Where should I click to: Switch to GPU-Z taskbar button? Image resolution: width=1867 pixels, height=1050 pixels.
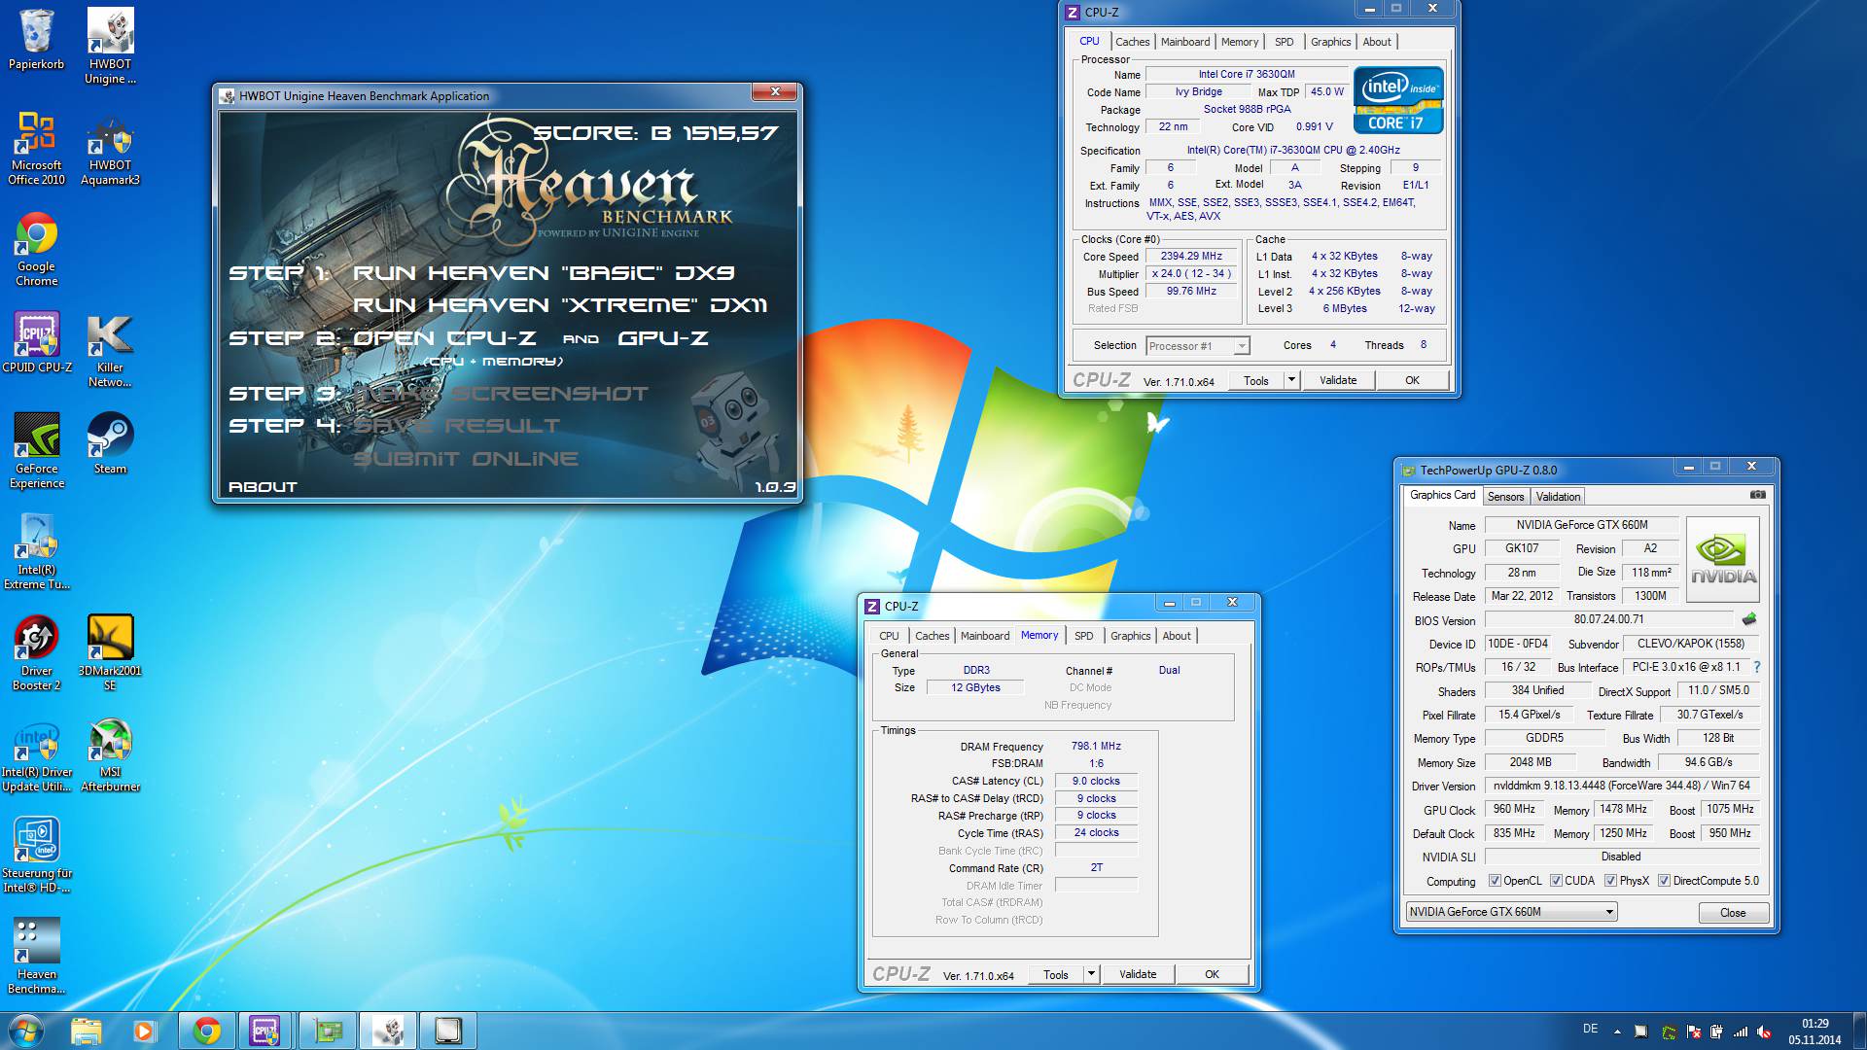(x=328, y=1031)
